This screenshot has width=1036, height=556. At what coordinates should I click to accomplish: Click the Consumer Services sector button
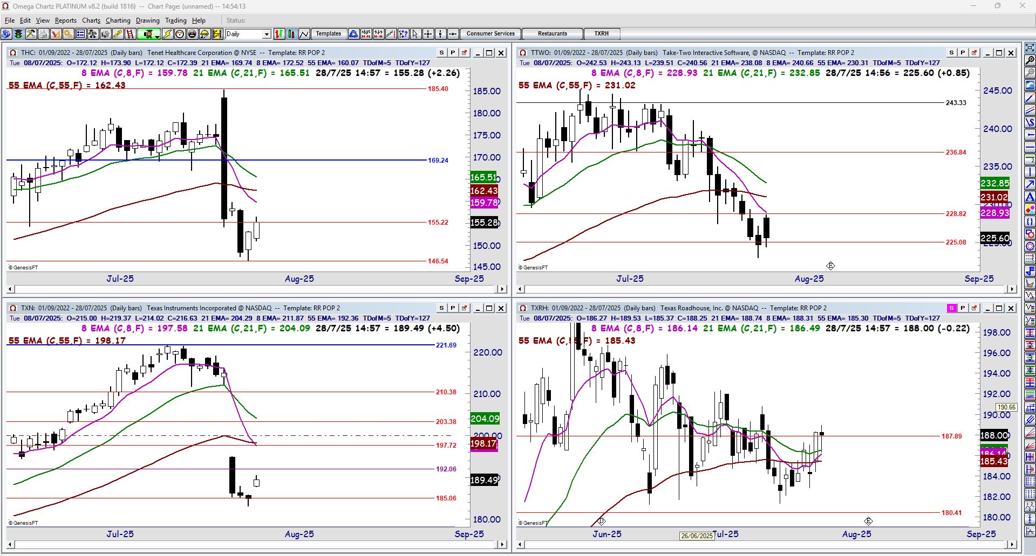click(x=490, y=34)
